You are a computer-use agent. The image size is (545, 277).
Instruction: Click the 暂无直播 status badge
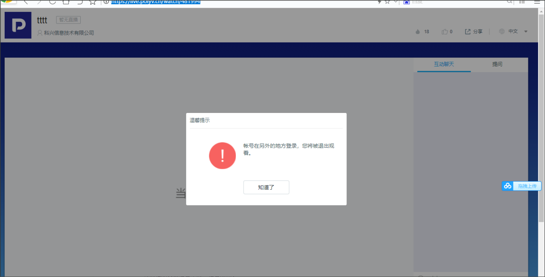(x=68, y=20)
